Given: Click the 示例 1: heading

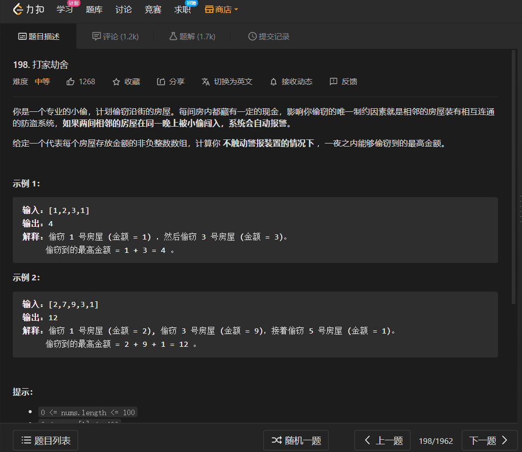Looking at the screenshot, I should tap(26, 183).
